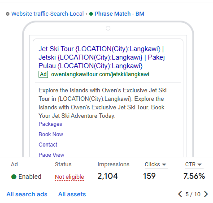Screen dimensions: 213x203
Task: Open the Phrase Match - BM ad group
Action: pyautogui.click(x=119, y=14)
